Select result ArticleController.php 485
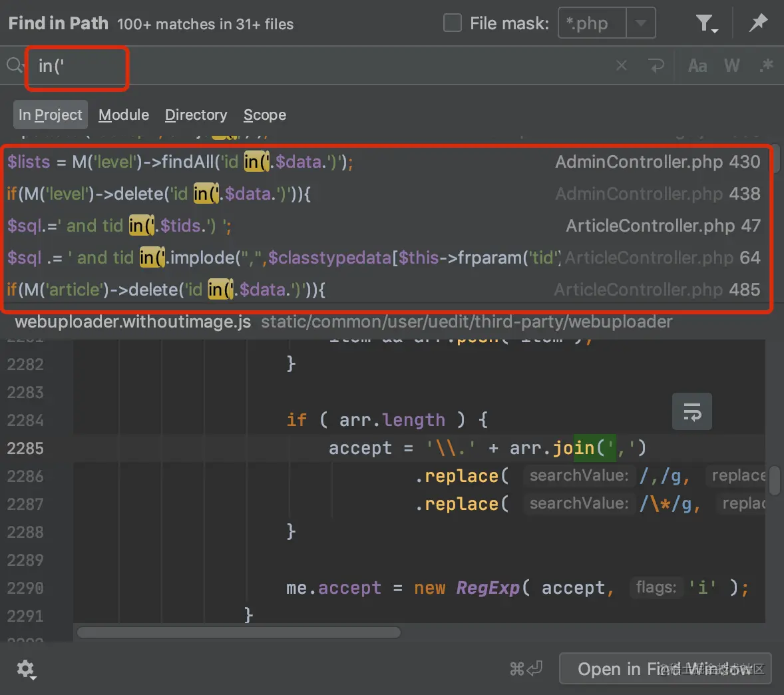 [x=384, y=290]
